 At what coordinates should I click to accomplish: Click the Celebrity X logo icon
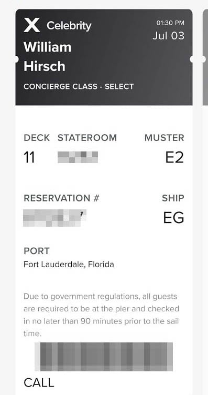point(31,25)
